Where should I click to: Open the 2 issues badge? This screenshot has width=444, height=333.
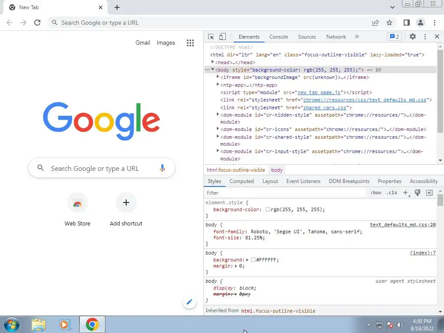pos(394,36)
